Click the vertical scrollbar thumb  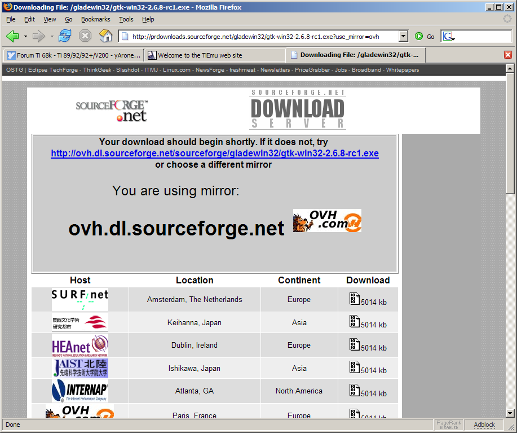(x=510, y=133)
